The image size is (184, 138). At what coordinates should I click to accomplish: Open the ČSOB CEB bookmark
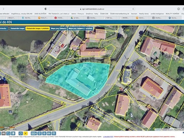(x=104, y=14)
